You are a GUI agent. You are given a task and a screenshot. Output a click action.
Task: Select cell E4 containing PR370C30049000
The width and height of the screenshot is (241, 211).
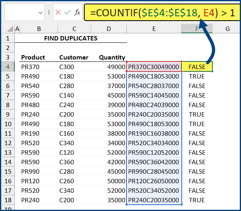click(x=154, y=67)
